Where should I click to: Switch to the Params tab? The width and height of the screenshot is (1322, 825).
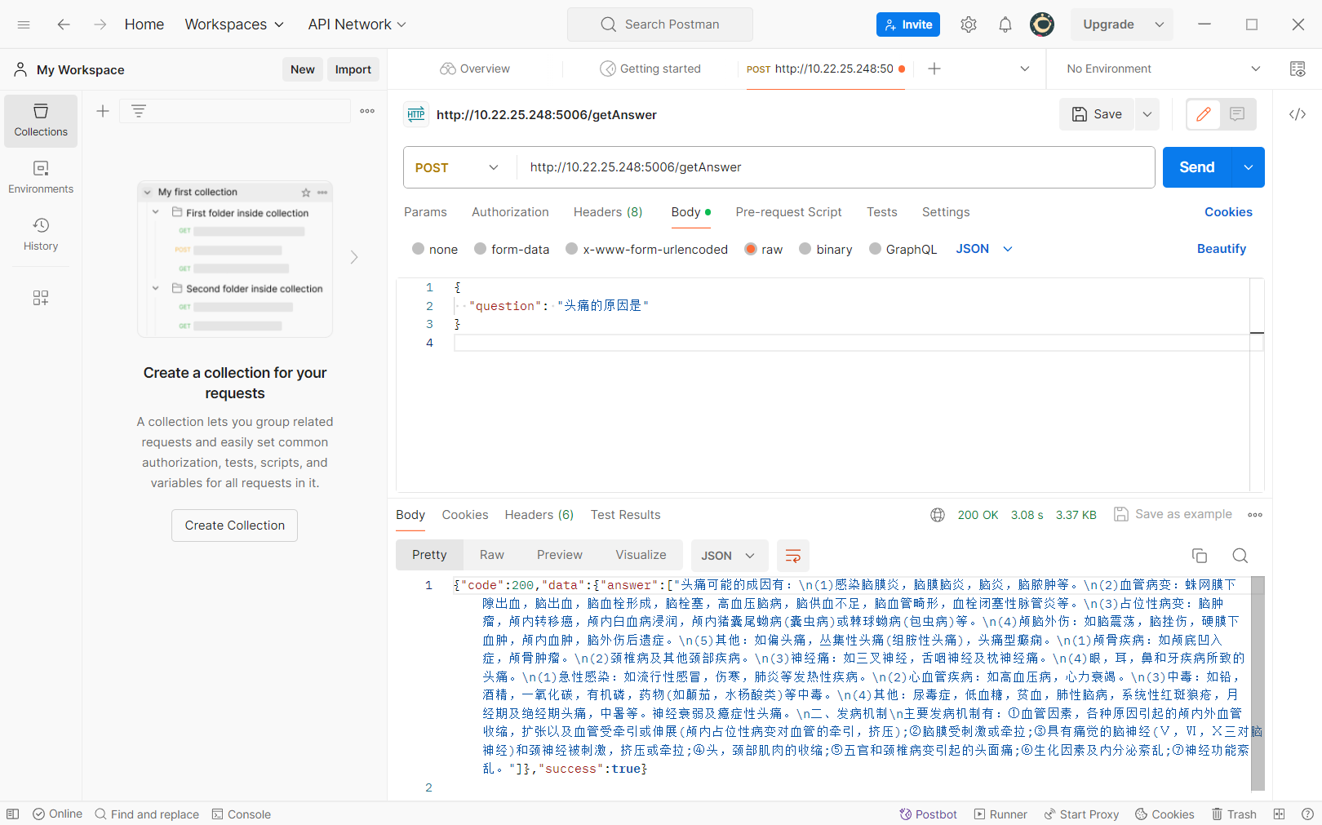(425, 212)
